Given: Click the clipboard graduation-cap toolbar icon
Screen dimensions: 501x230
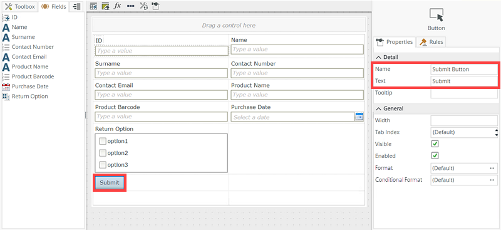Looking at the screenshot, I should (155, 6).
